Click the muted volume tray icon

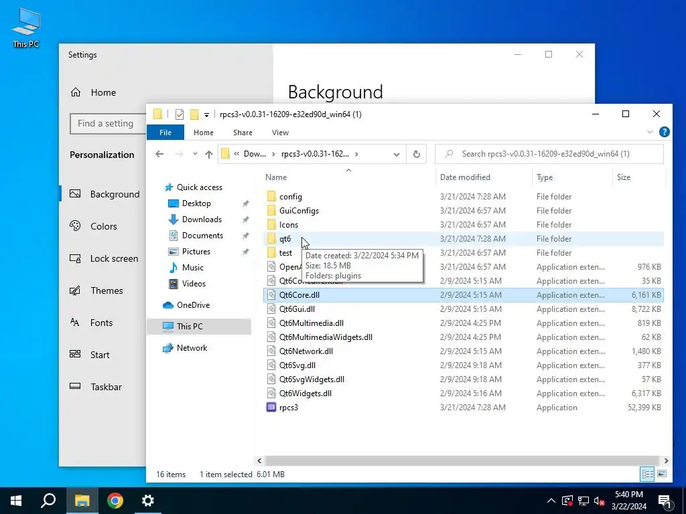tap(599, 501)
